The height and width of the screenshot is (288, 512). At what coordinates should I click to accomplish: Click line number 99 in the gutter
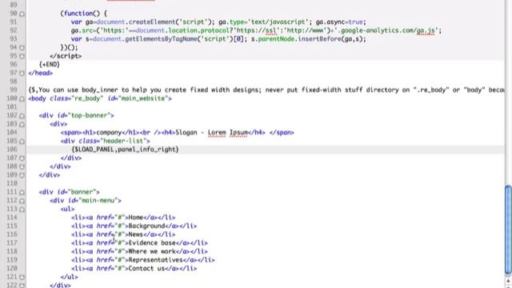13,90
